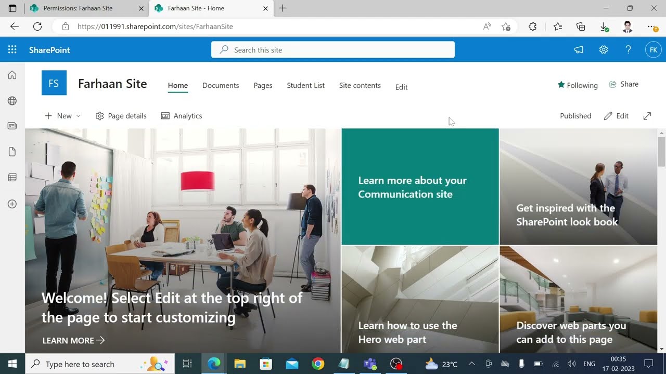Click Edit link in site navigation bar
666x374 pixels.
(x=401, y=87)
